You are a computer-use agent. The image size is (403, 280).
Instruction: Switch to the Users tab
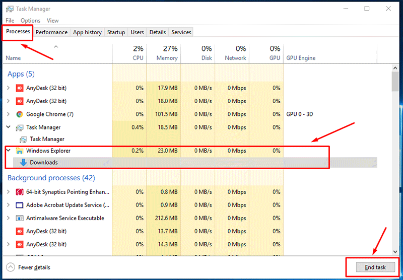pos(137,32)
